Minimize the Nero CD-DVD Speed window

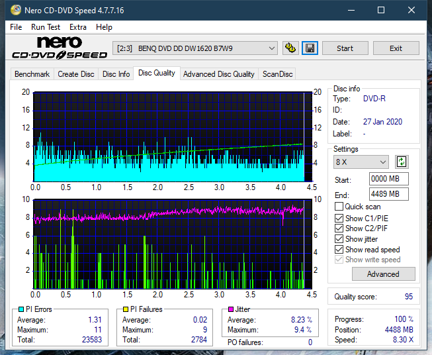tap(351, 10)
